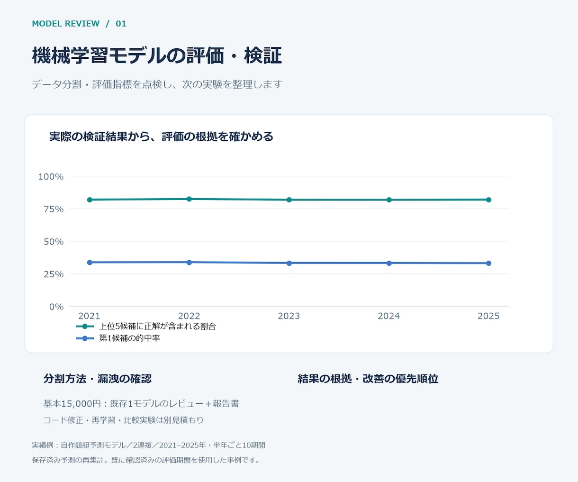Click the blue data point for 2022
Image resolution: width=578 pixels, height=482 pixels.
click(189, 263)
